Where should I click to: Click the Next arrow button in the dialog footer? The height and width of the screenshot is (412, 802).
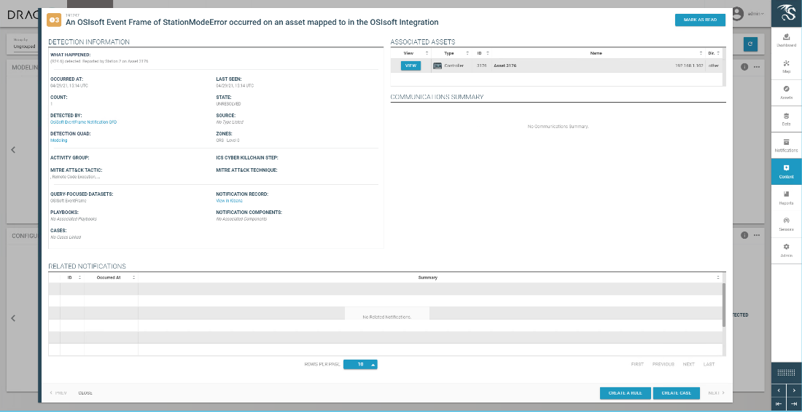pos(717,393)
